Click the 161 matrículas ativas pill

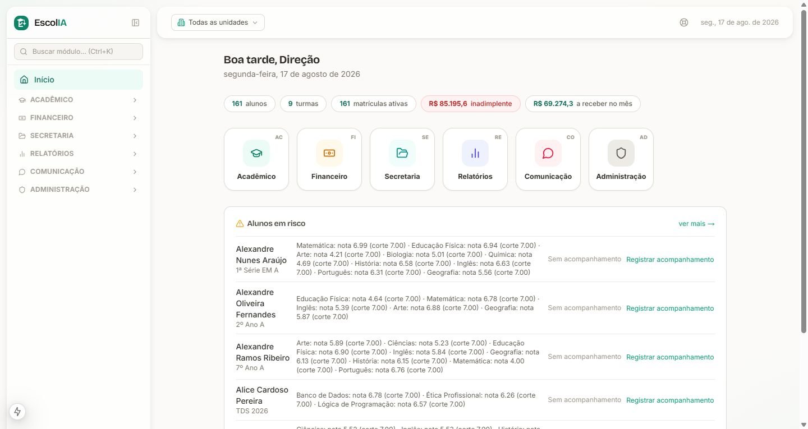coord(374,104)
